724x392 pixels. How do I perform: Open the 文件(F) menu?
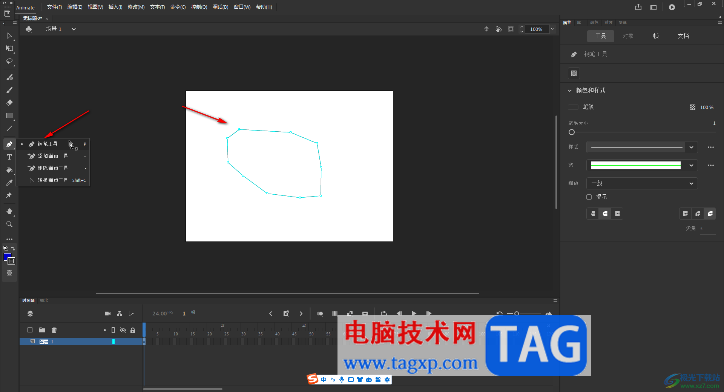click(54, 7)
